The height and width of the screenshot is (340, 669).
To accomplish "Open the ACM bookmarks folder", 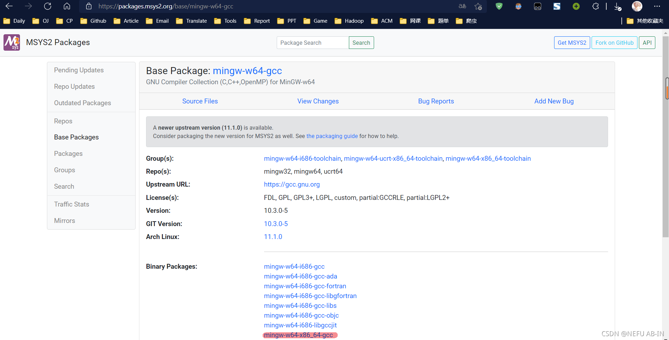I will (382, 21).
